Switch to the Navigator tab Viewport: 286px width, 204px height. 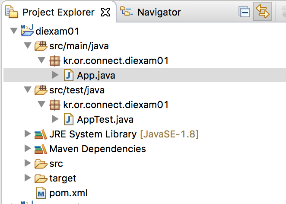point(159,13)
